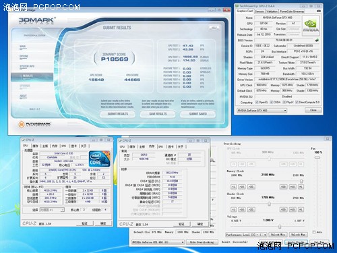The height and width of the screenshot is (253, 337).
Task: Click the P18569 3DMark score
Action: [x=115, y=59]
